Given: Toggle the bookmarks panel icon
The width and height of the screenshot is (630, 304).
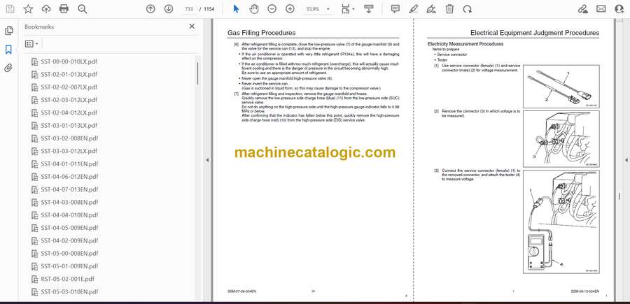Looking at the screenshot, I should (x=9, y=50).
